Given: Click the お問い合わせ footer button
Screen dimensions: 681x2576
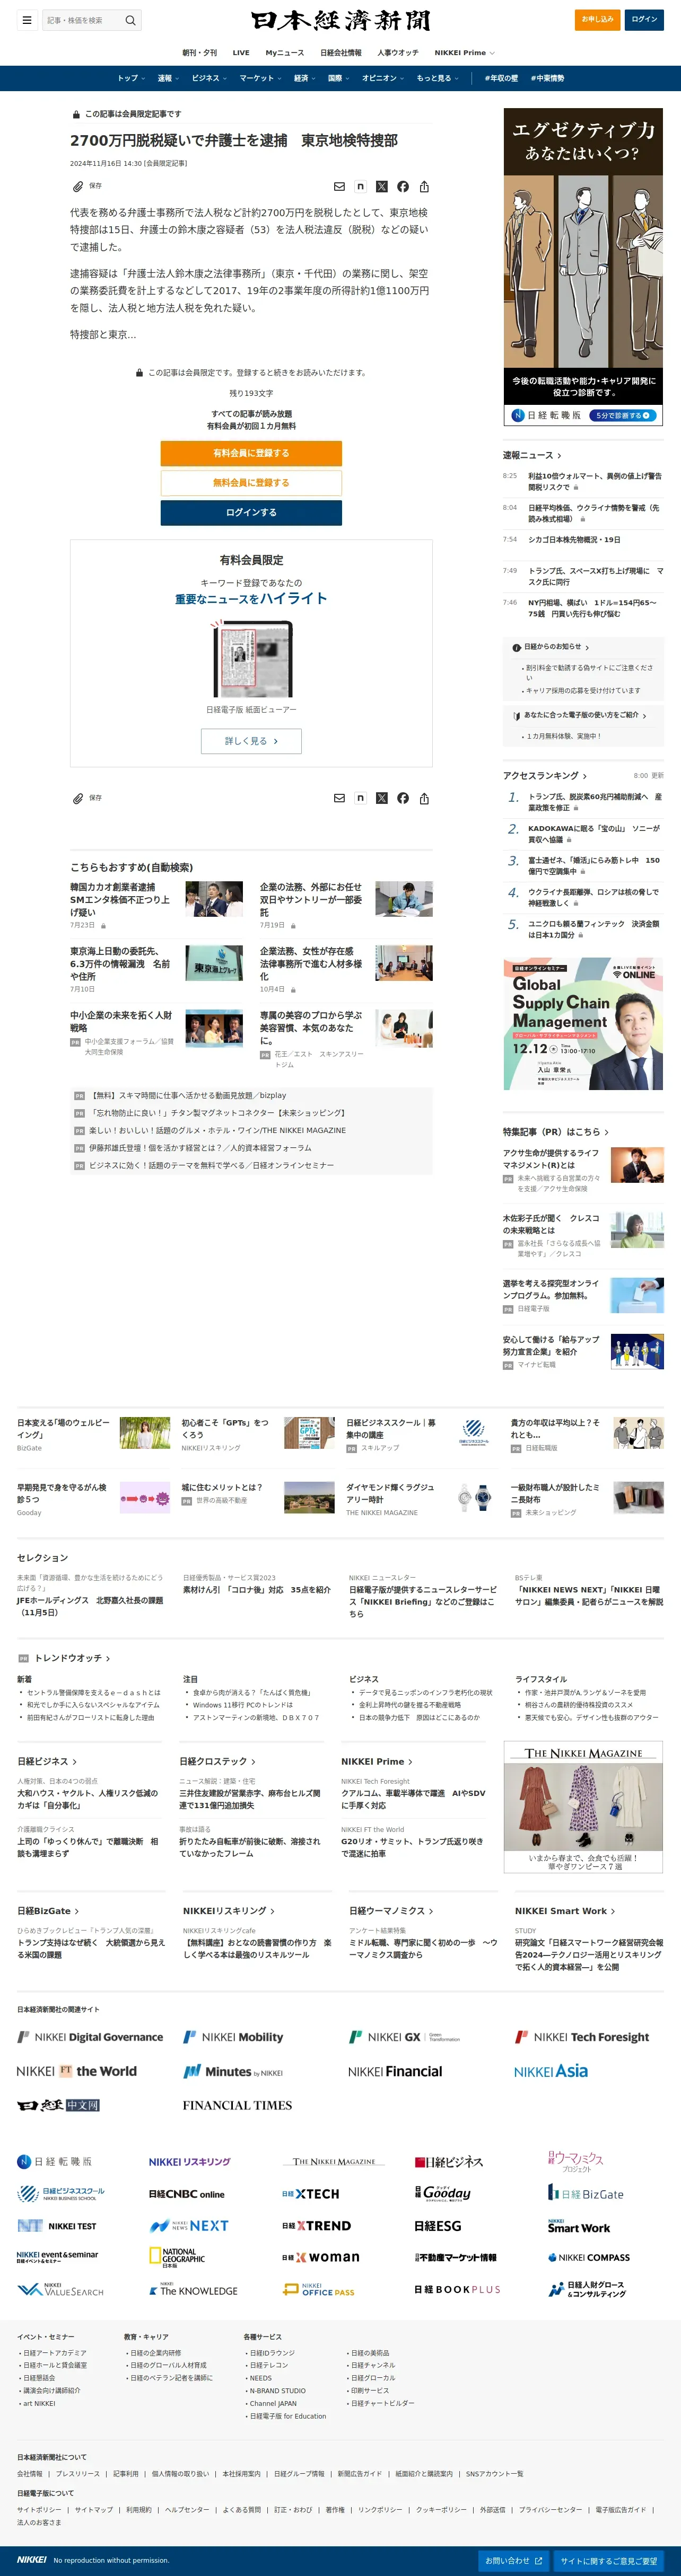Looking at the screenshot, I should [x=513, y=2560].
